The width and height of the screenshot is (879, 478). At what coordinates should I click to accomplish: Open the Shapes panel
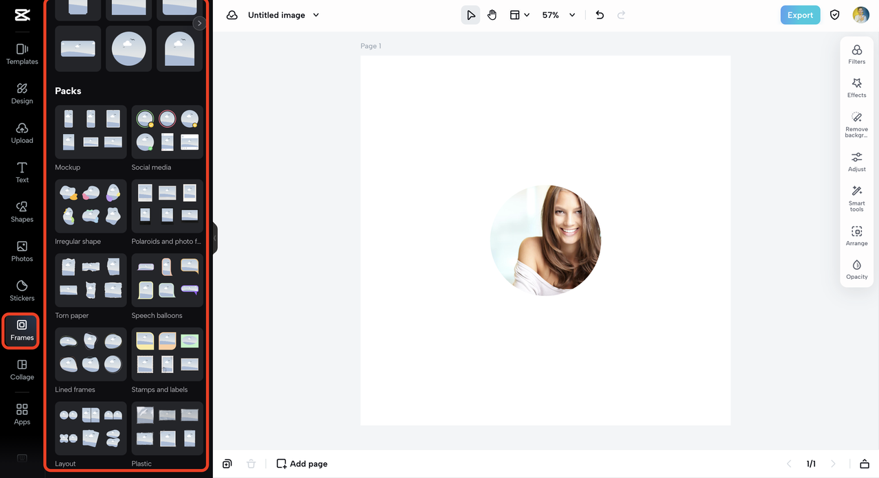pyautogui.click(x=22, y=212)
